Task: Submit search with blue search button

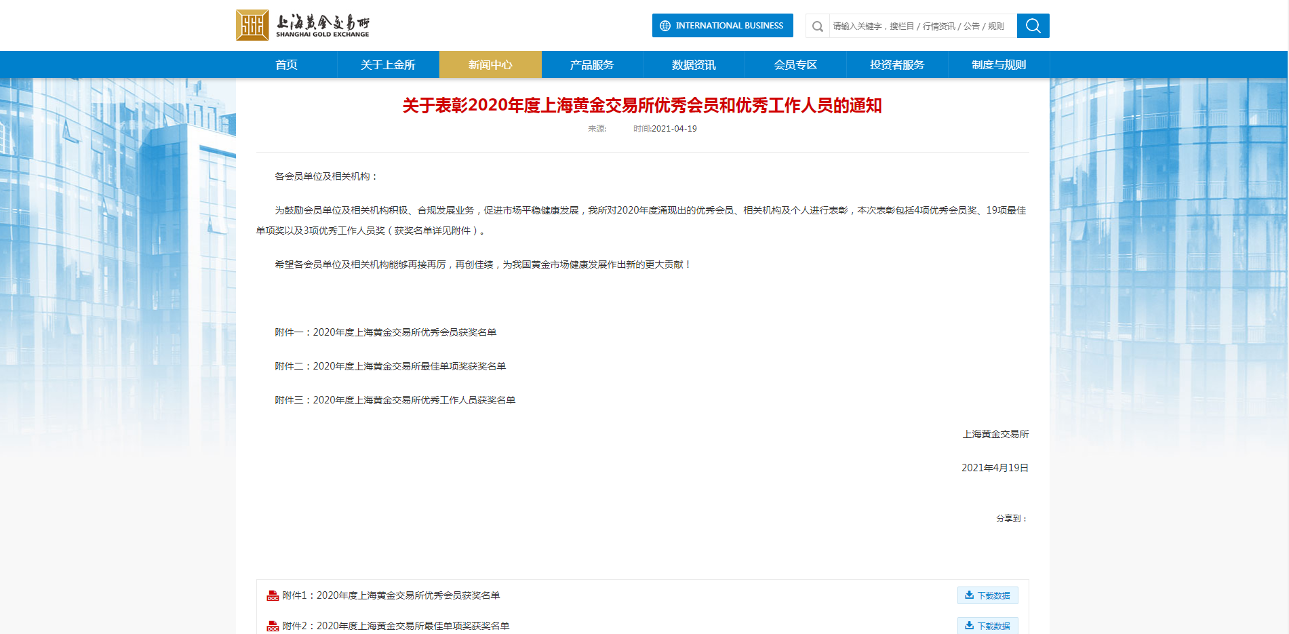Action: point(1033,26)
